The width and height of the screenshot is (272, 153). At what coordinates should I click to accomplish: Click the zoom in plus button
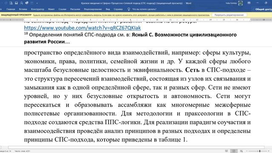269,151
